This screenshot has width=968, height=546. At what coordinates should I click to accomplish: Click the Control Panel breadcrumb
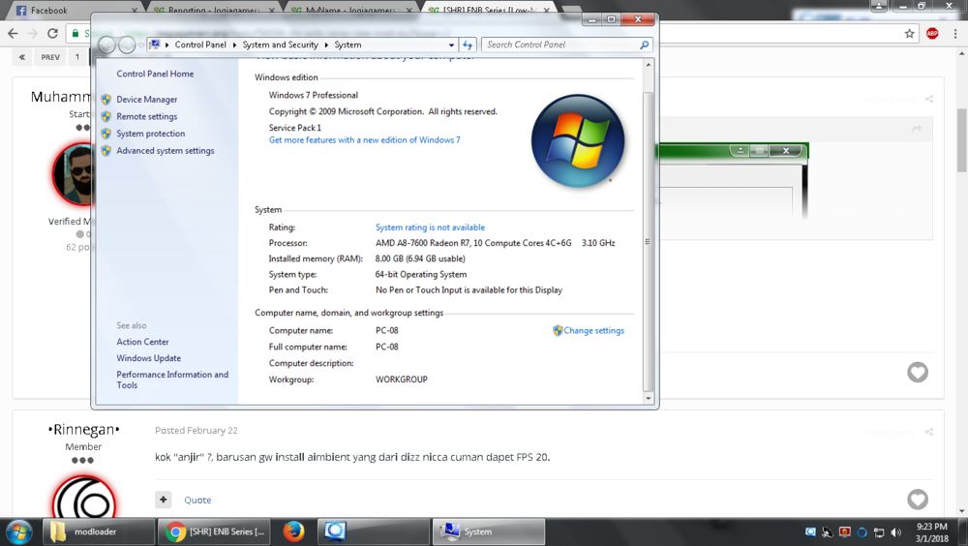[200, 45]
